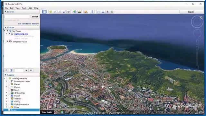The image size is (206, 116).
Task: Toggle sunlight across the landscape
Action: pos(80,12)
